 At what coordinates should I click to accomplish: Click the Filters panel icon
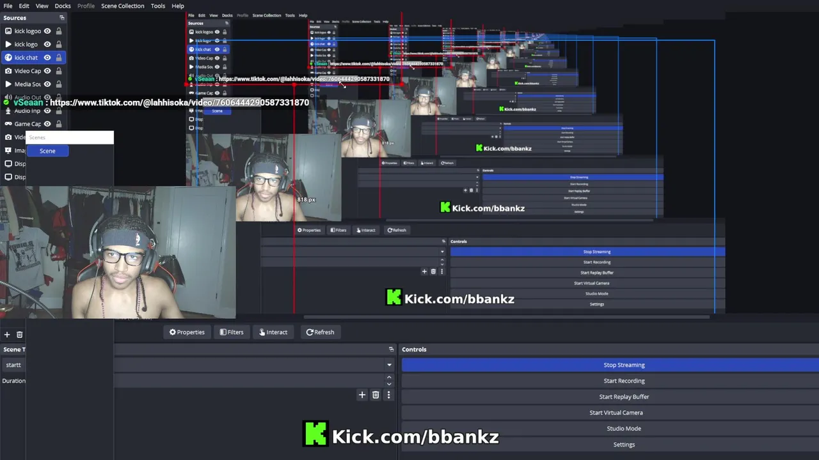tap(223, 332)
